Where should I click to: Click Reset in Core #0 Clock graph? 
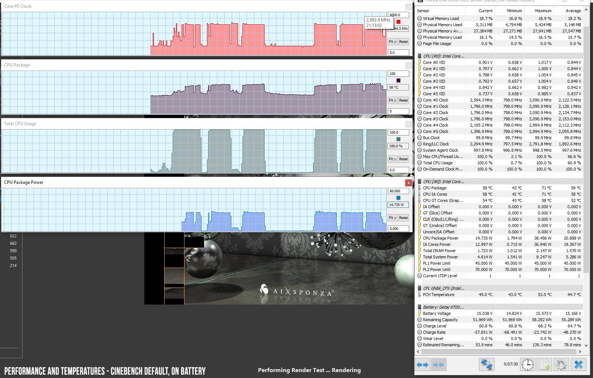click(403, 42)
